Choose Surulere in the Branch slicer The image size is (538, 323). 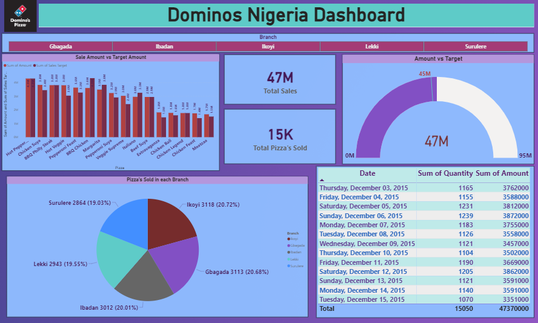476,47
